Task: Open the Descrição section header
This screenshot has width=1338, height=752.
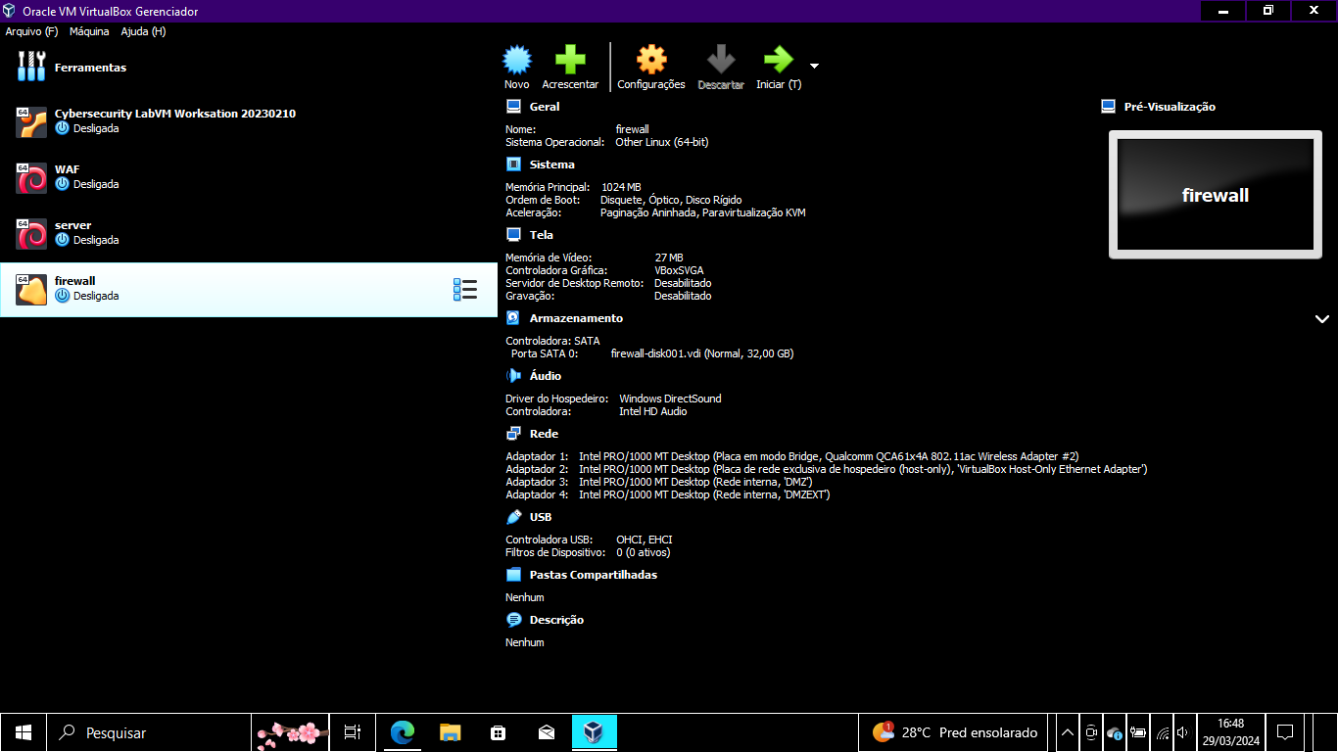Action: click(x=556, y=620)
